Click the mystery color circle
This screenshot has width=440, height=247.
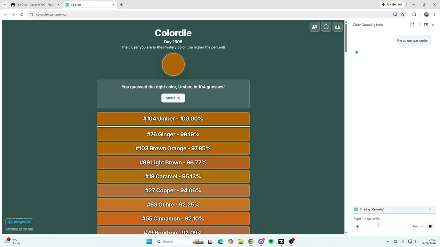[173, 64]
